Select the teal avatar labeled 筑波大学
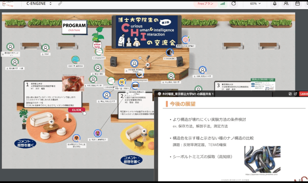The image size is (308, 183). 75,59
